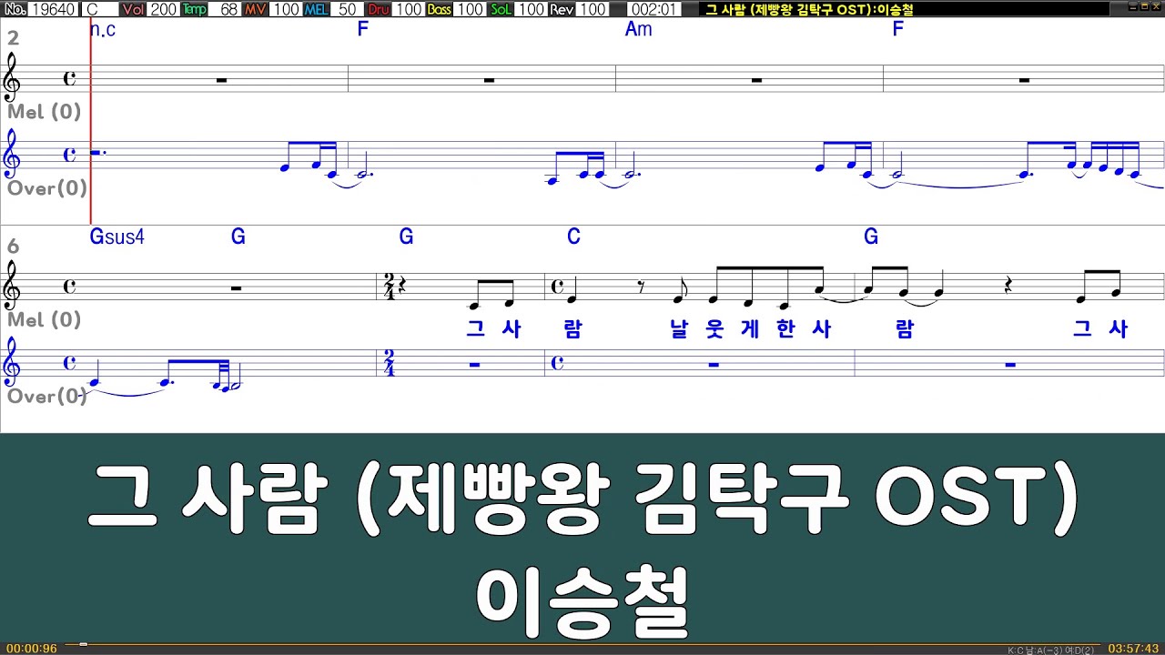
Task: Select the MEL volume value 50
Action: pyautogui.click(x=346, y=9)
